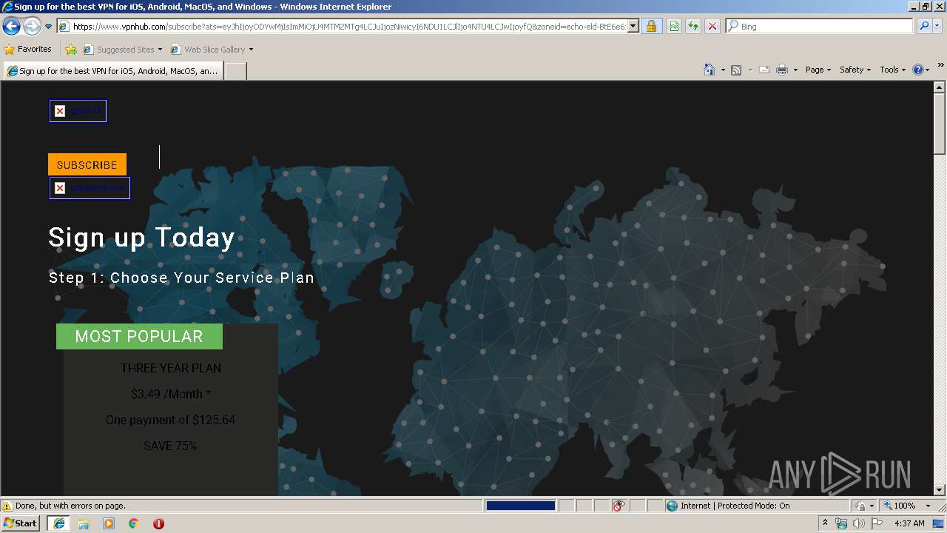947x533 pixels.
Task: Expand the Print options dropdown arrow
Action: point(795,70)
